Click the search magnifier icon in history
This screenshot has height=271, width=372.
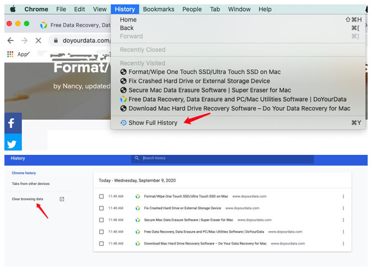[137, 158]
